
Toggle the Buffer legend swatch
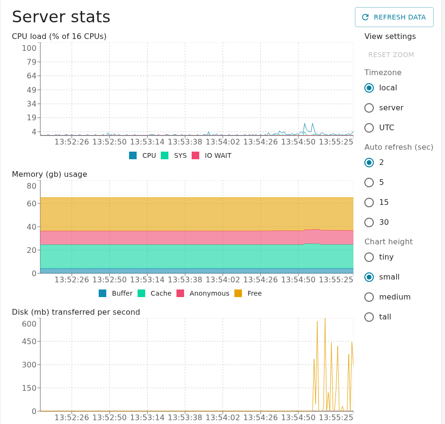coord(102,293)
